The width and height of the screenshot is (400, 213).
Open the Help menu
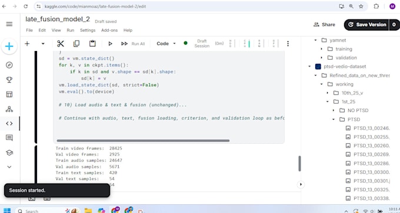tap(128, 31)
